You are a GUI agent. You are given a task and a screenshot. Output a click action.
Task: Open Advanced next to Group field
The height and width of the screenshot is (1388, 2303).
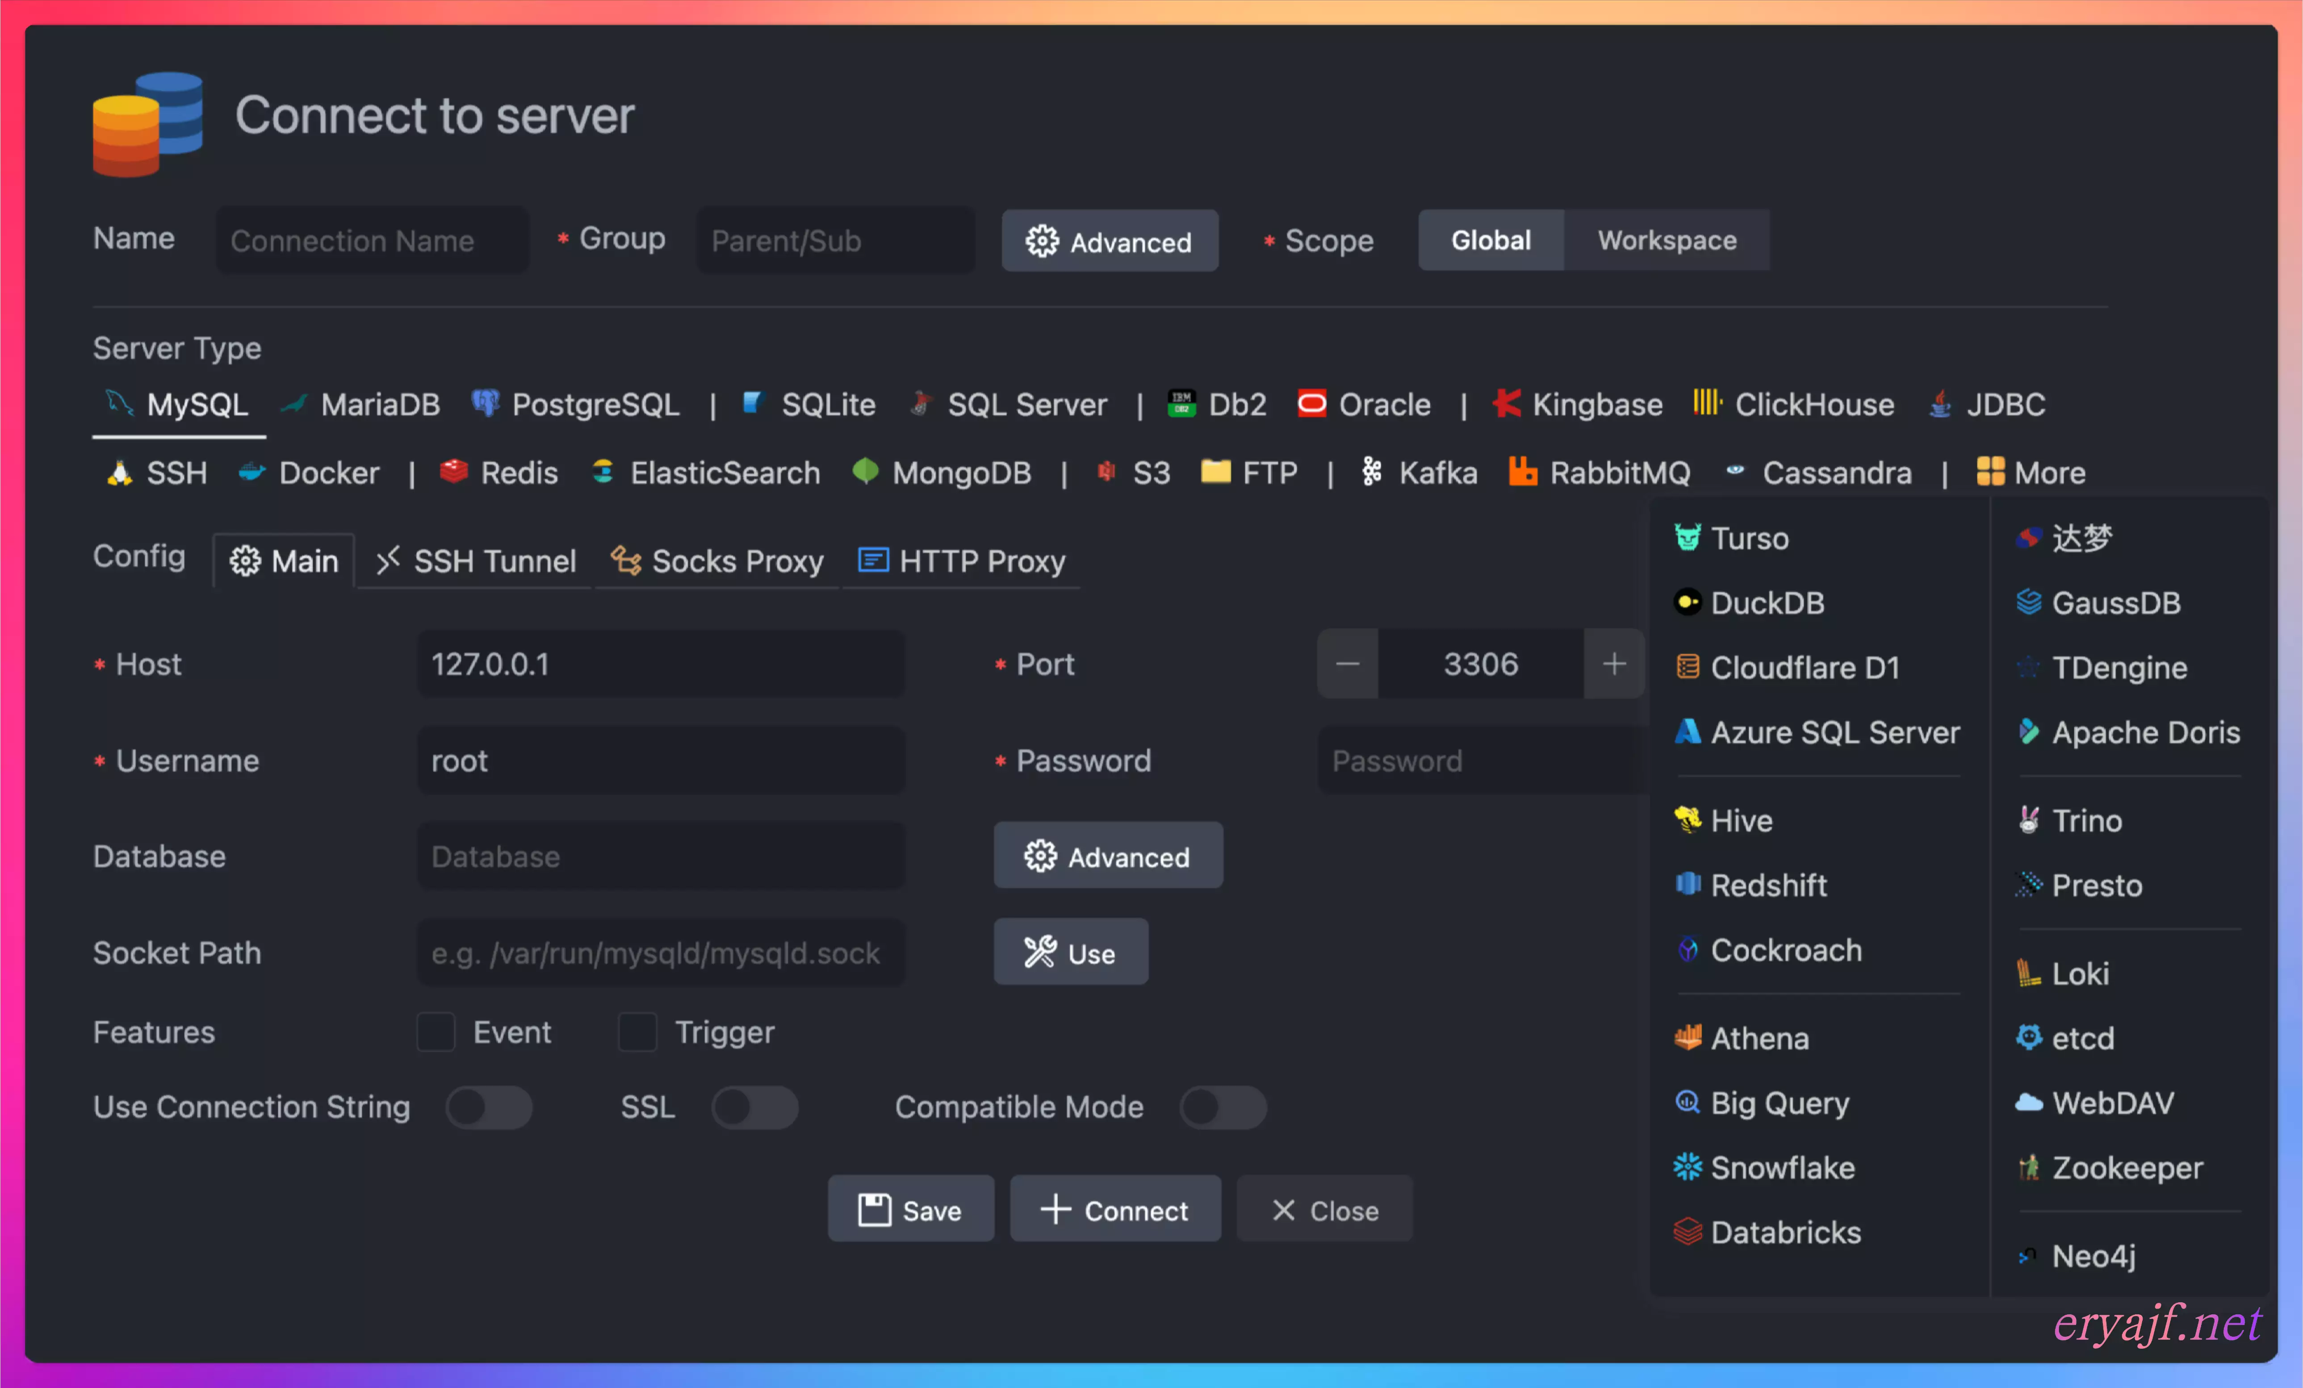[x=1110, y=241]
